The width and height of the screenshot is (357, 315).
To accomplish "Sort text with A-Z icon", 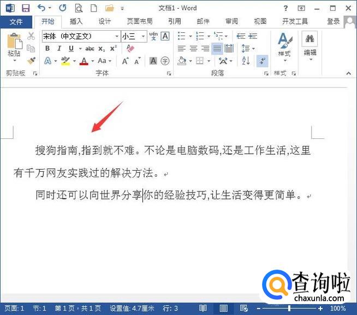I will click(x=246, y=61).
